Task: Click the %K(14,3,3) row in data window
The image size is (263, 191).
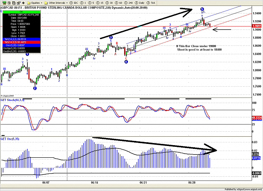Action: tap(21, 39)
